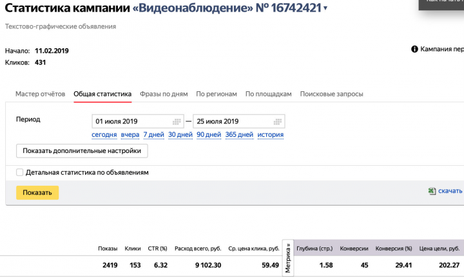
Task: Click the conversions count '45'
Action: point(364,265)
